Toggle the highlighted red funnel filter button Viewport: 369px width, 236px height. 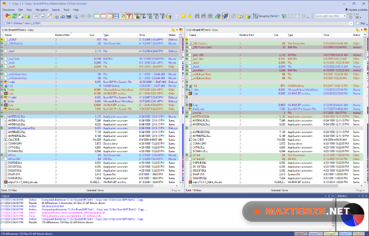[129, 16]
